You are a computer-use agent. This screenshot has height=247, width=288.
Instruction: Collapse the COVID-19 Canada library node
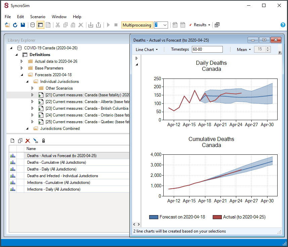click(11, 48)
